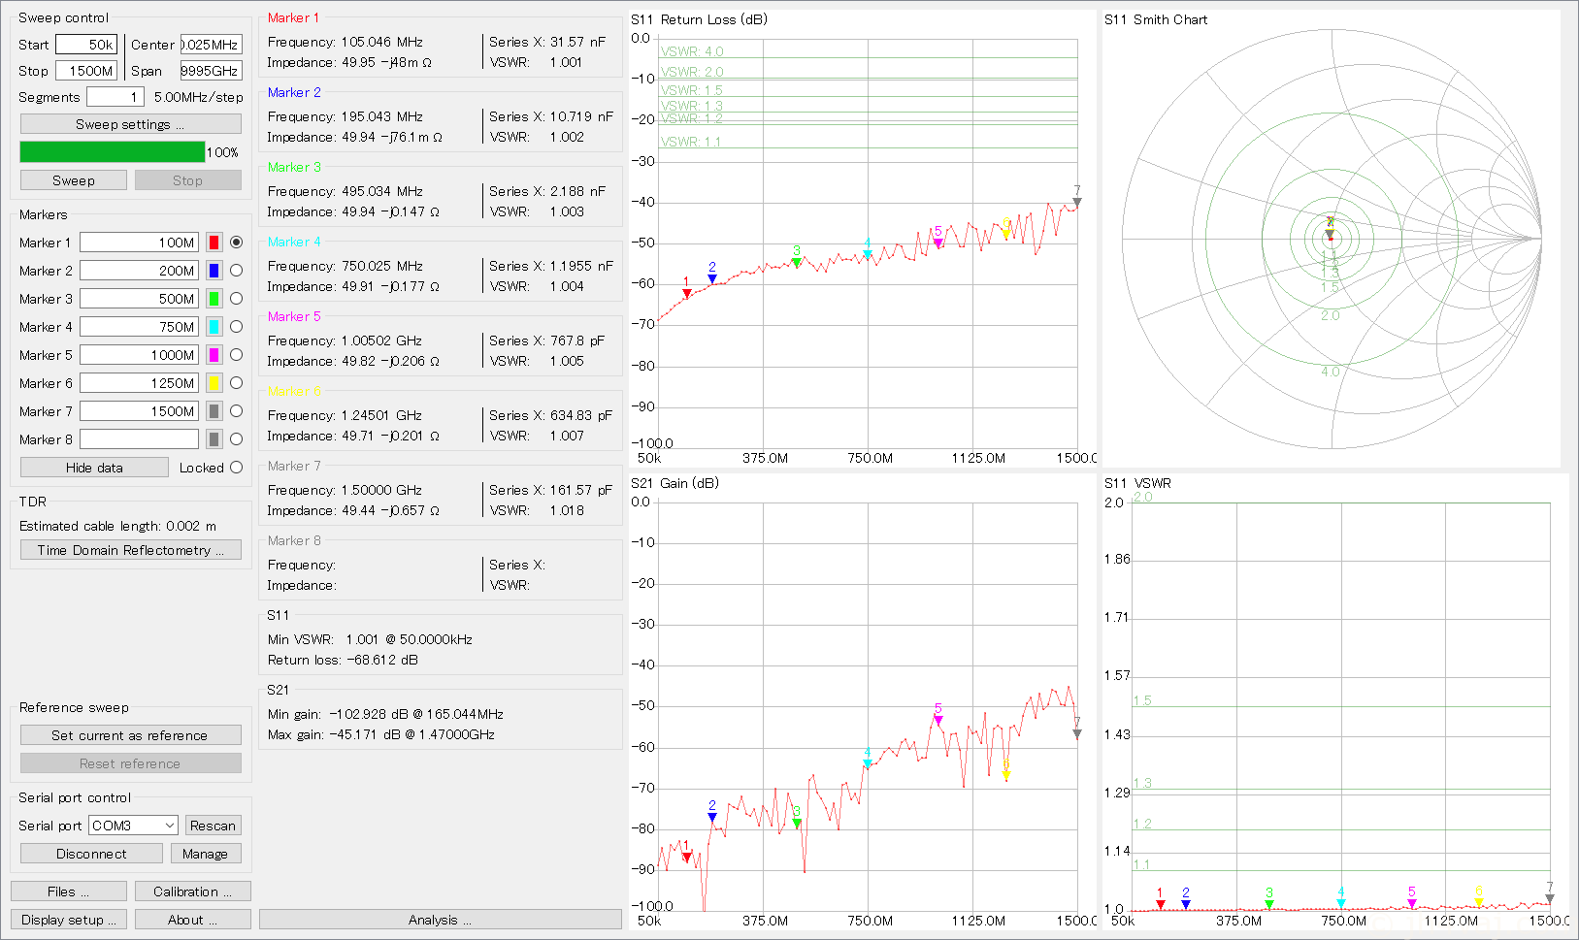1579x940 pixels.
Task: Focus the Marker 2 frequency field
Action: click(139, 271)
